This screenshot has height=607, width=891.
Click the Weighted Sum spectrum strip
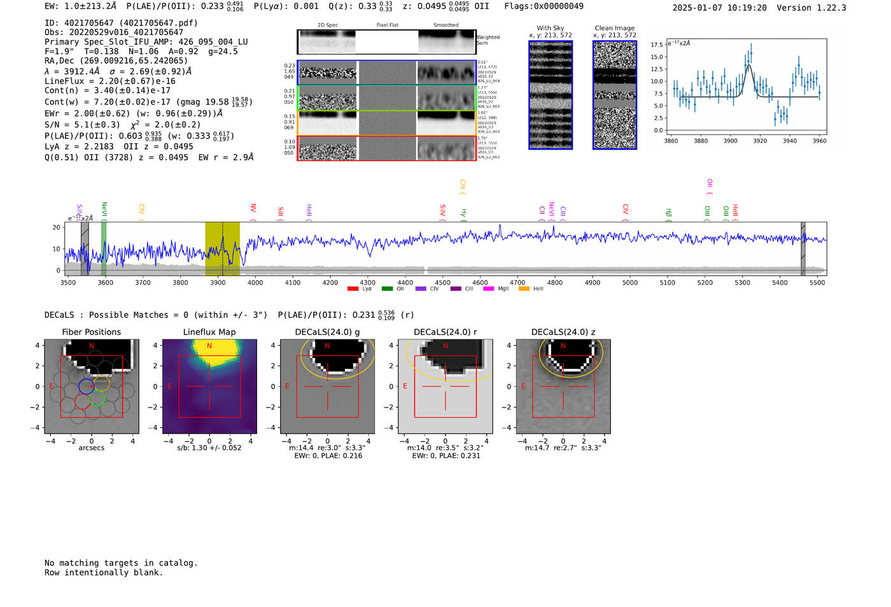tap(387, 42)
